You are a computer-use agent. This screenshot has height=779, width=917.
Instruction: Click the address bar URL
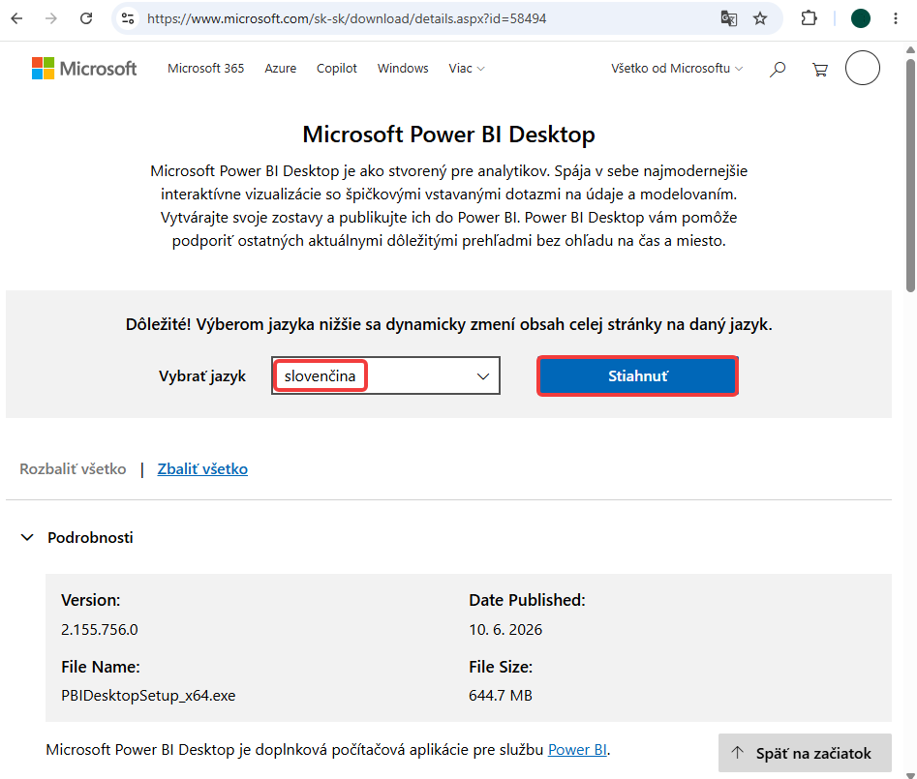(x=347, y=18)
